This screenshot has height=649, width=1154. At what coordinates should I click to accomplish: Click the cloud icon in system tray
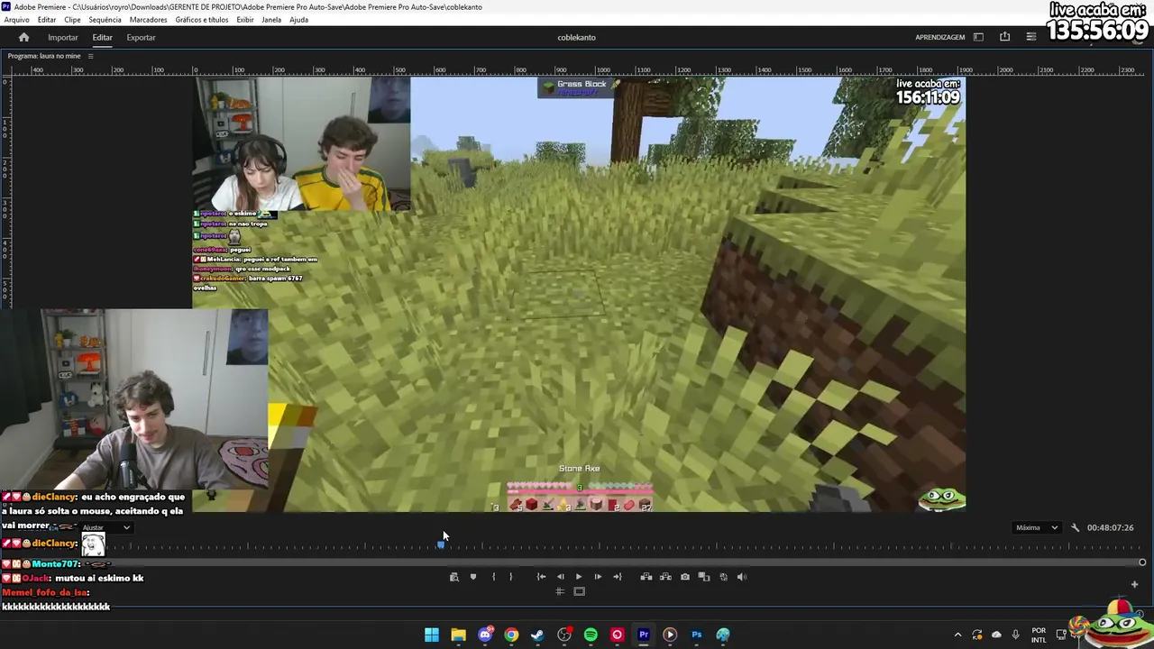tap(996, 635)
